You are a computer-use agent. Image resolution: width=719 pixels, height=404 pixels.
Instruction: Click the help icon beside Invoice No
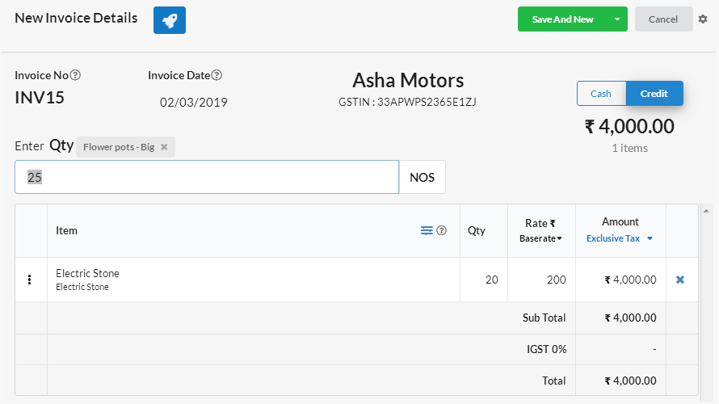(75, 75)
